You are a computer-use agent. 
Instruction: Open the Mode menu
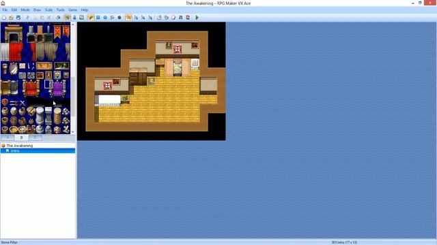tap(25, 10)
